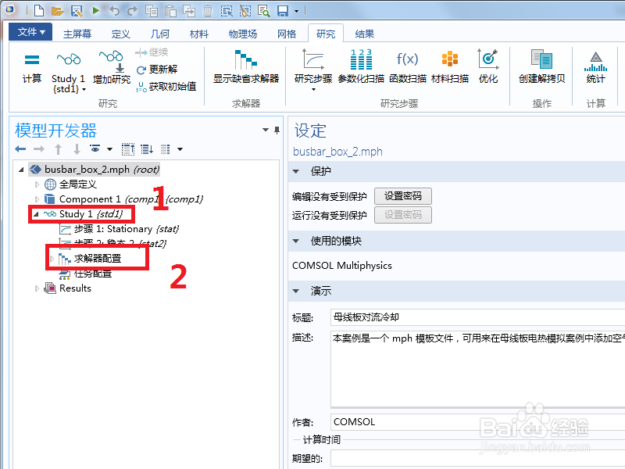Screen dimensions: 625x469
Task: Click the New file icon in quick access toolbar
Action: 38,10
